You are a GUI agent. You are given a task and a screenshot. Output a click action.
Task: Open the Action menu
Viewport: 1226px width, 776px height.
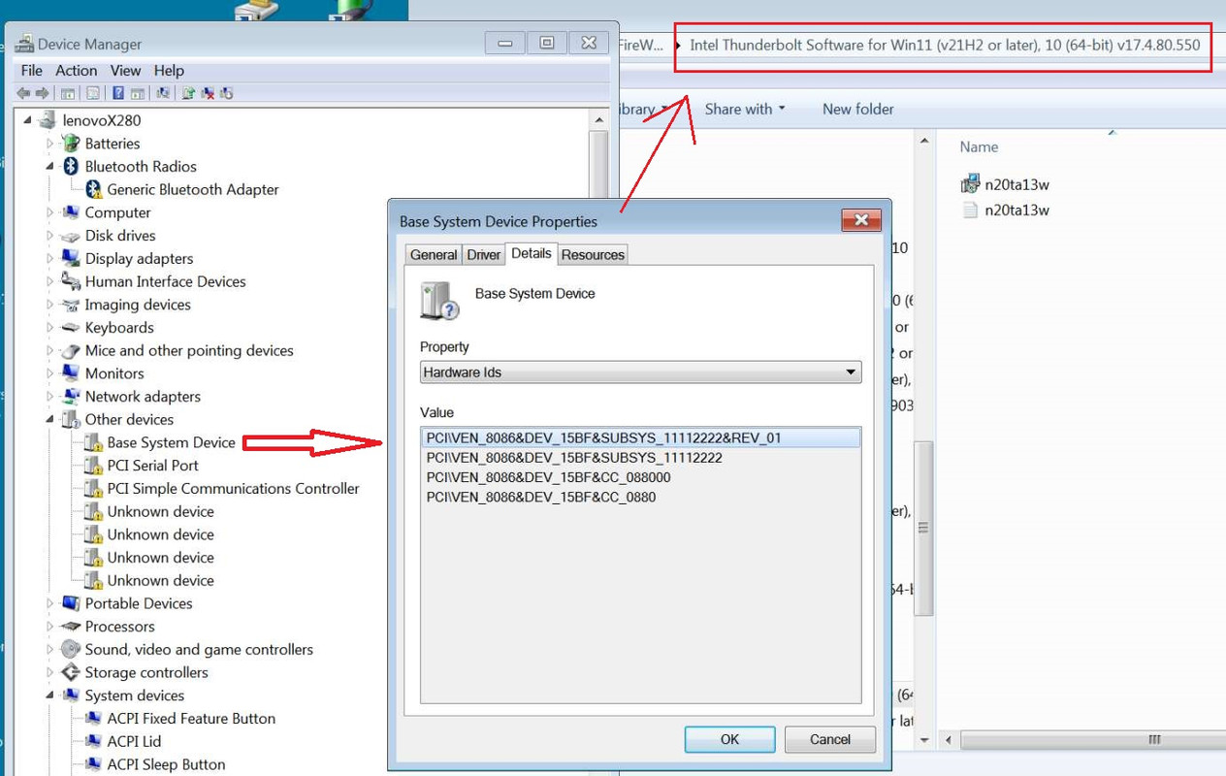tap(76, 71)
